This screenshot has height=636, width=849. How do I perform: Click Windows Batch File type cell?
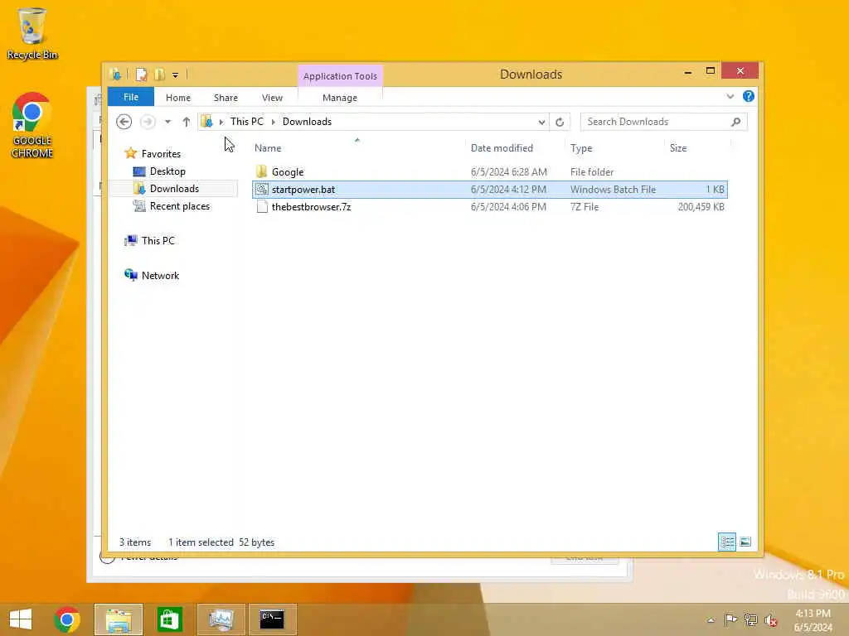tap(613, 190)
